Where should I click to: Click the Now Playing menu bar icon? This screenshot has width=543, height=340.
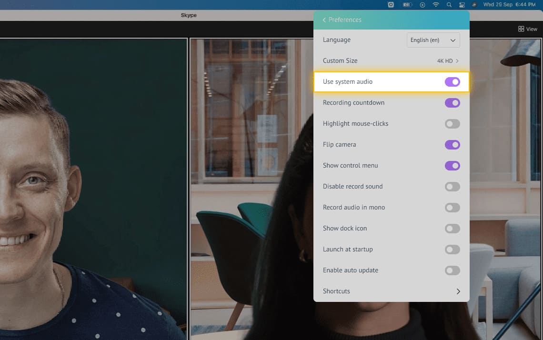(422, 5)
